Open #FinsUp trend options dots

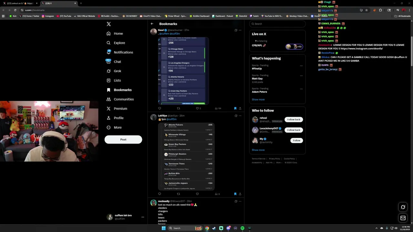(x=301, y=66)
